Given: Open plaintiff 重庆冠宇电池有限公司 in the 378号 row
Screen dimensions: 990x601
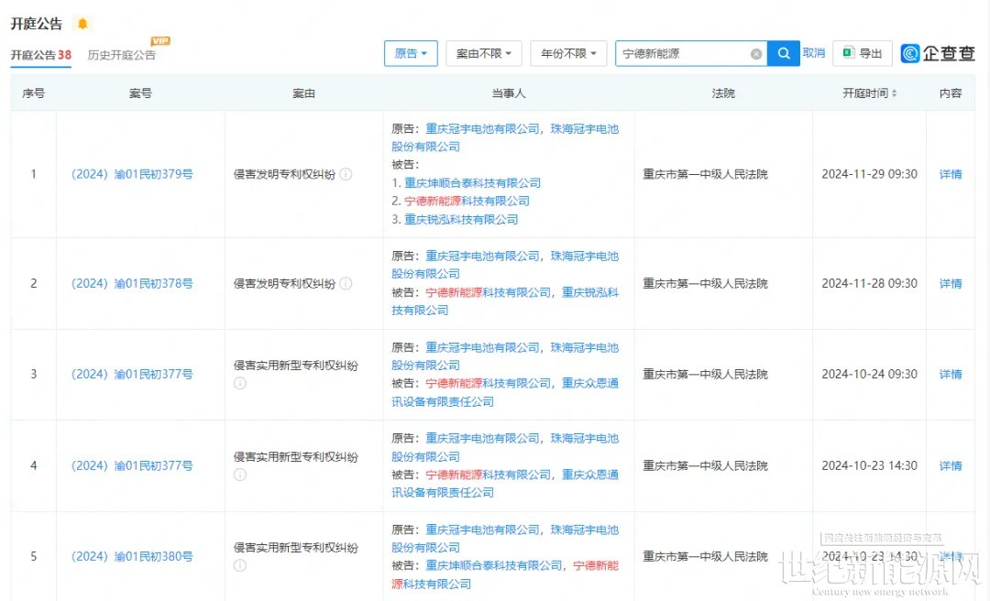Looking at the screenshot, I should coord(482,257).
